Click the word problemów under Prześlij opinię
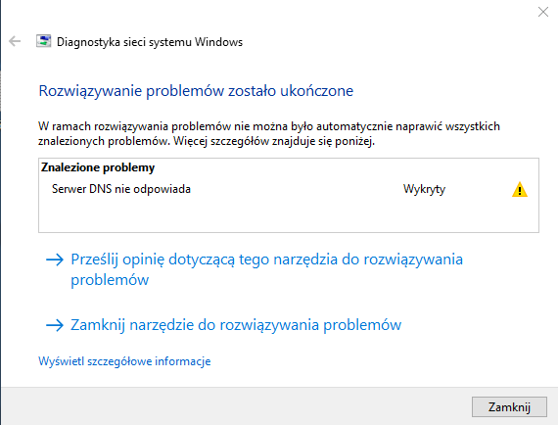This screenshot has height=425, width=558. click(x=110, y=280)
